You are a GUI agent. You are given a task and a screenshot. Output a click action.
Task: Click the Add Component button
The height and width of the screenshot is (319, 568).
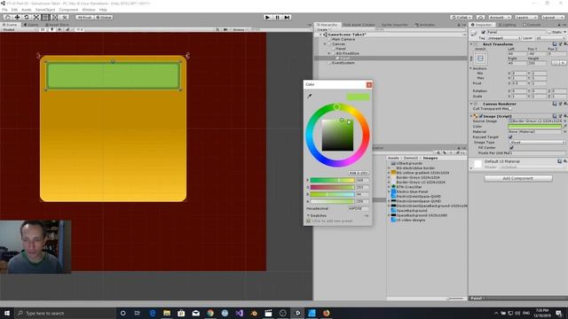point(518,178)
